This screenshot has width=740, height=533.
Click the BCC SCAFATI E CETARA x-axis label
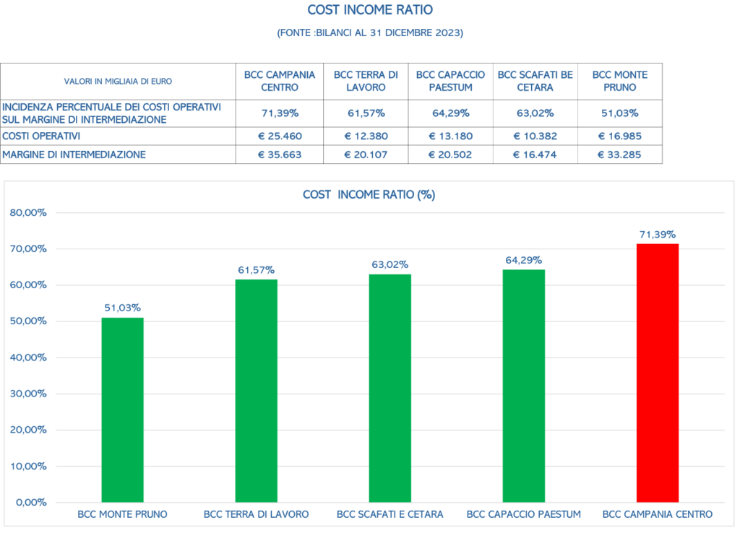coord(390,515)
